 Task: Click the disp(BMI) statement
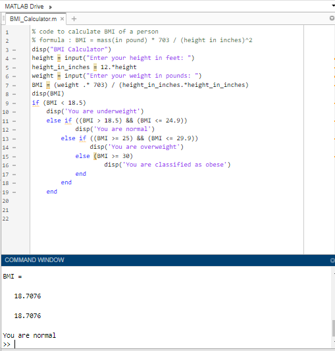(x=48, y=94)
